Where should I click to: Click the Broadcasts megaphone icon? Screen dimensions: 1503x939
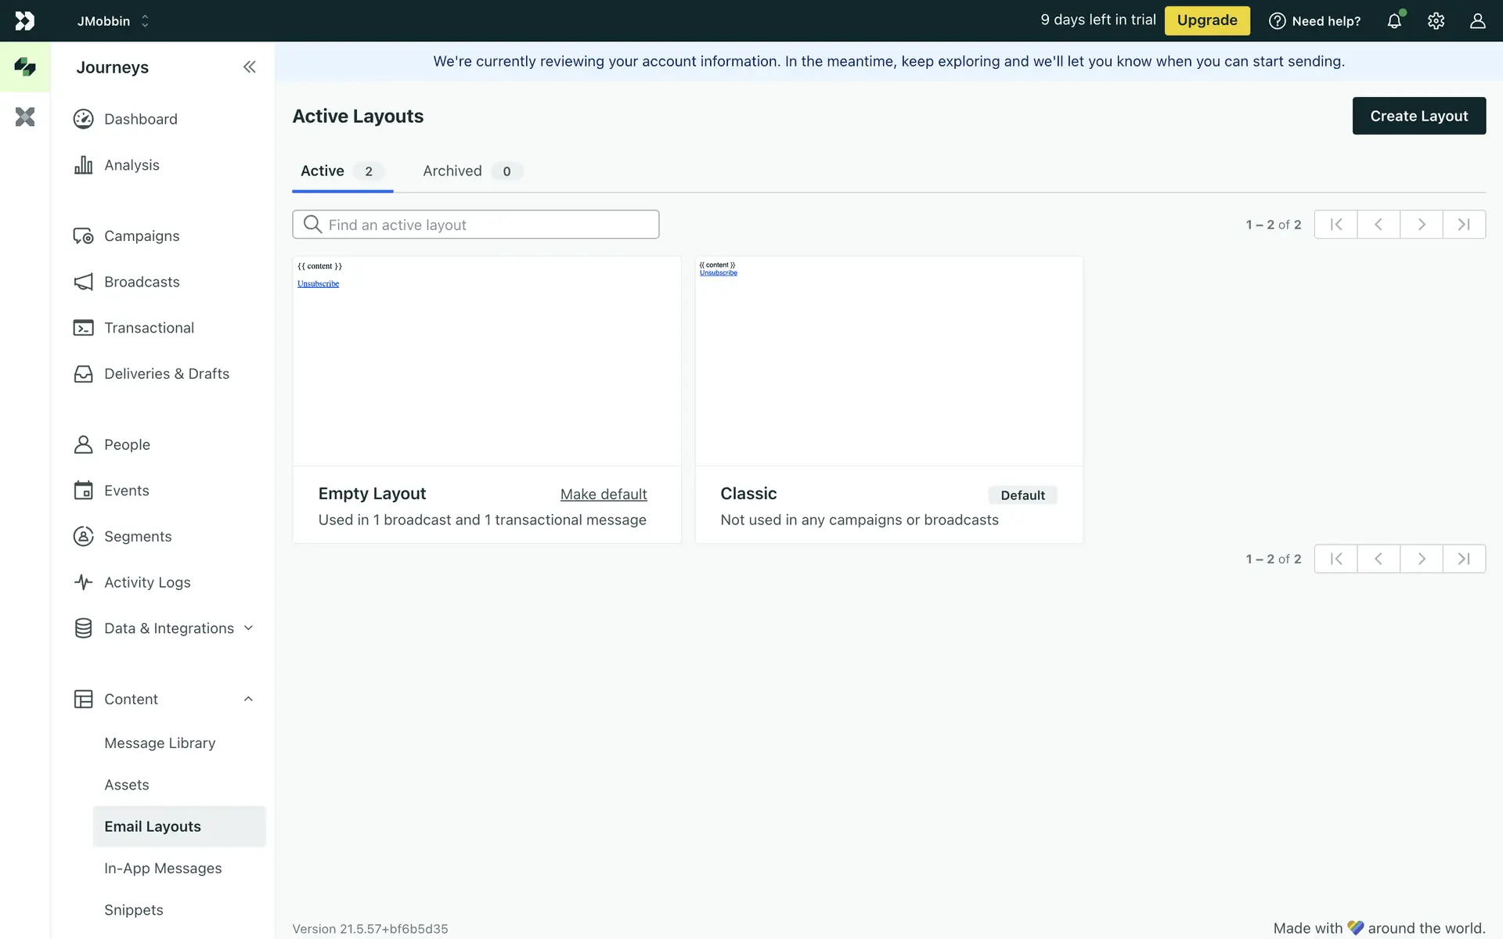coord(83,282)
